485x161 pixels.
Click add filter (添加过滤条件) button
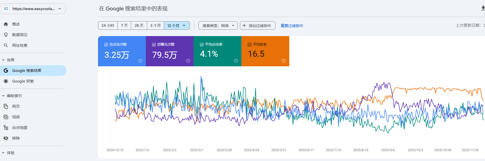257,26
